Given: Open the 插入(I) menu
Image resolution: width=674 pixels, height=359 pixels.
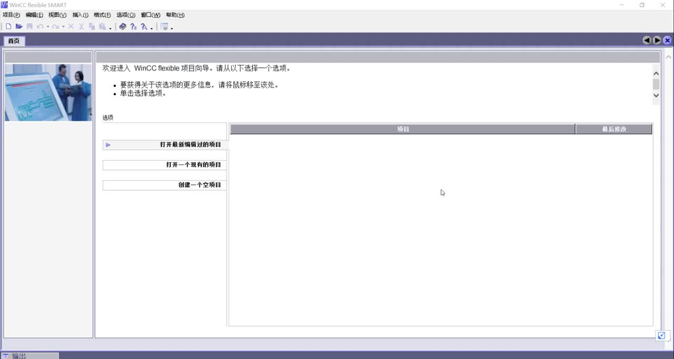Looking at the screenshot, I should pos(81,15).
